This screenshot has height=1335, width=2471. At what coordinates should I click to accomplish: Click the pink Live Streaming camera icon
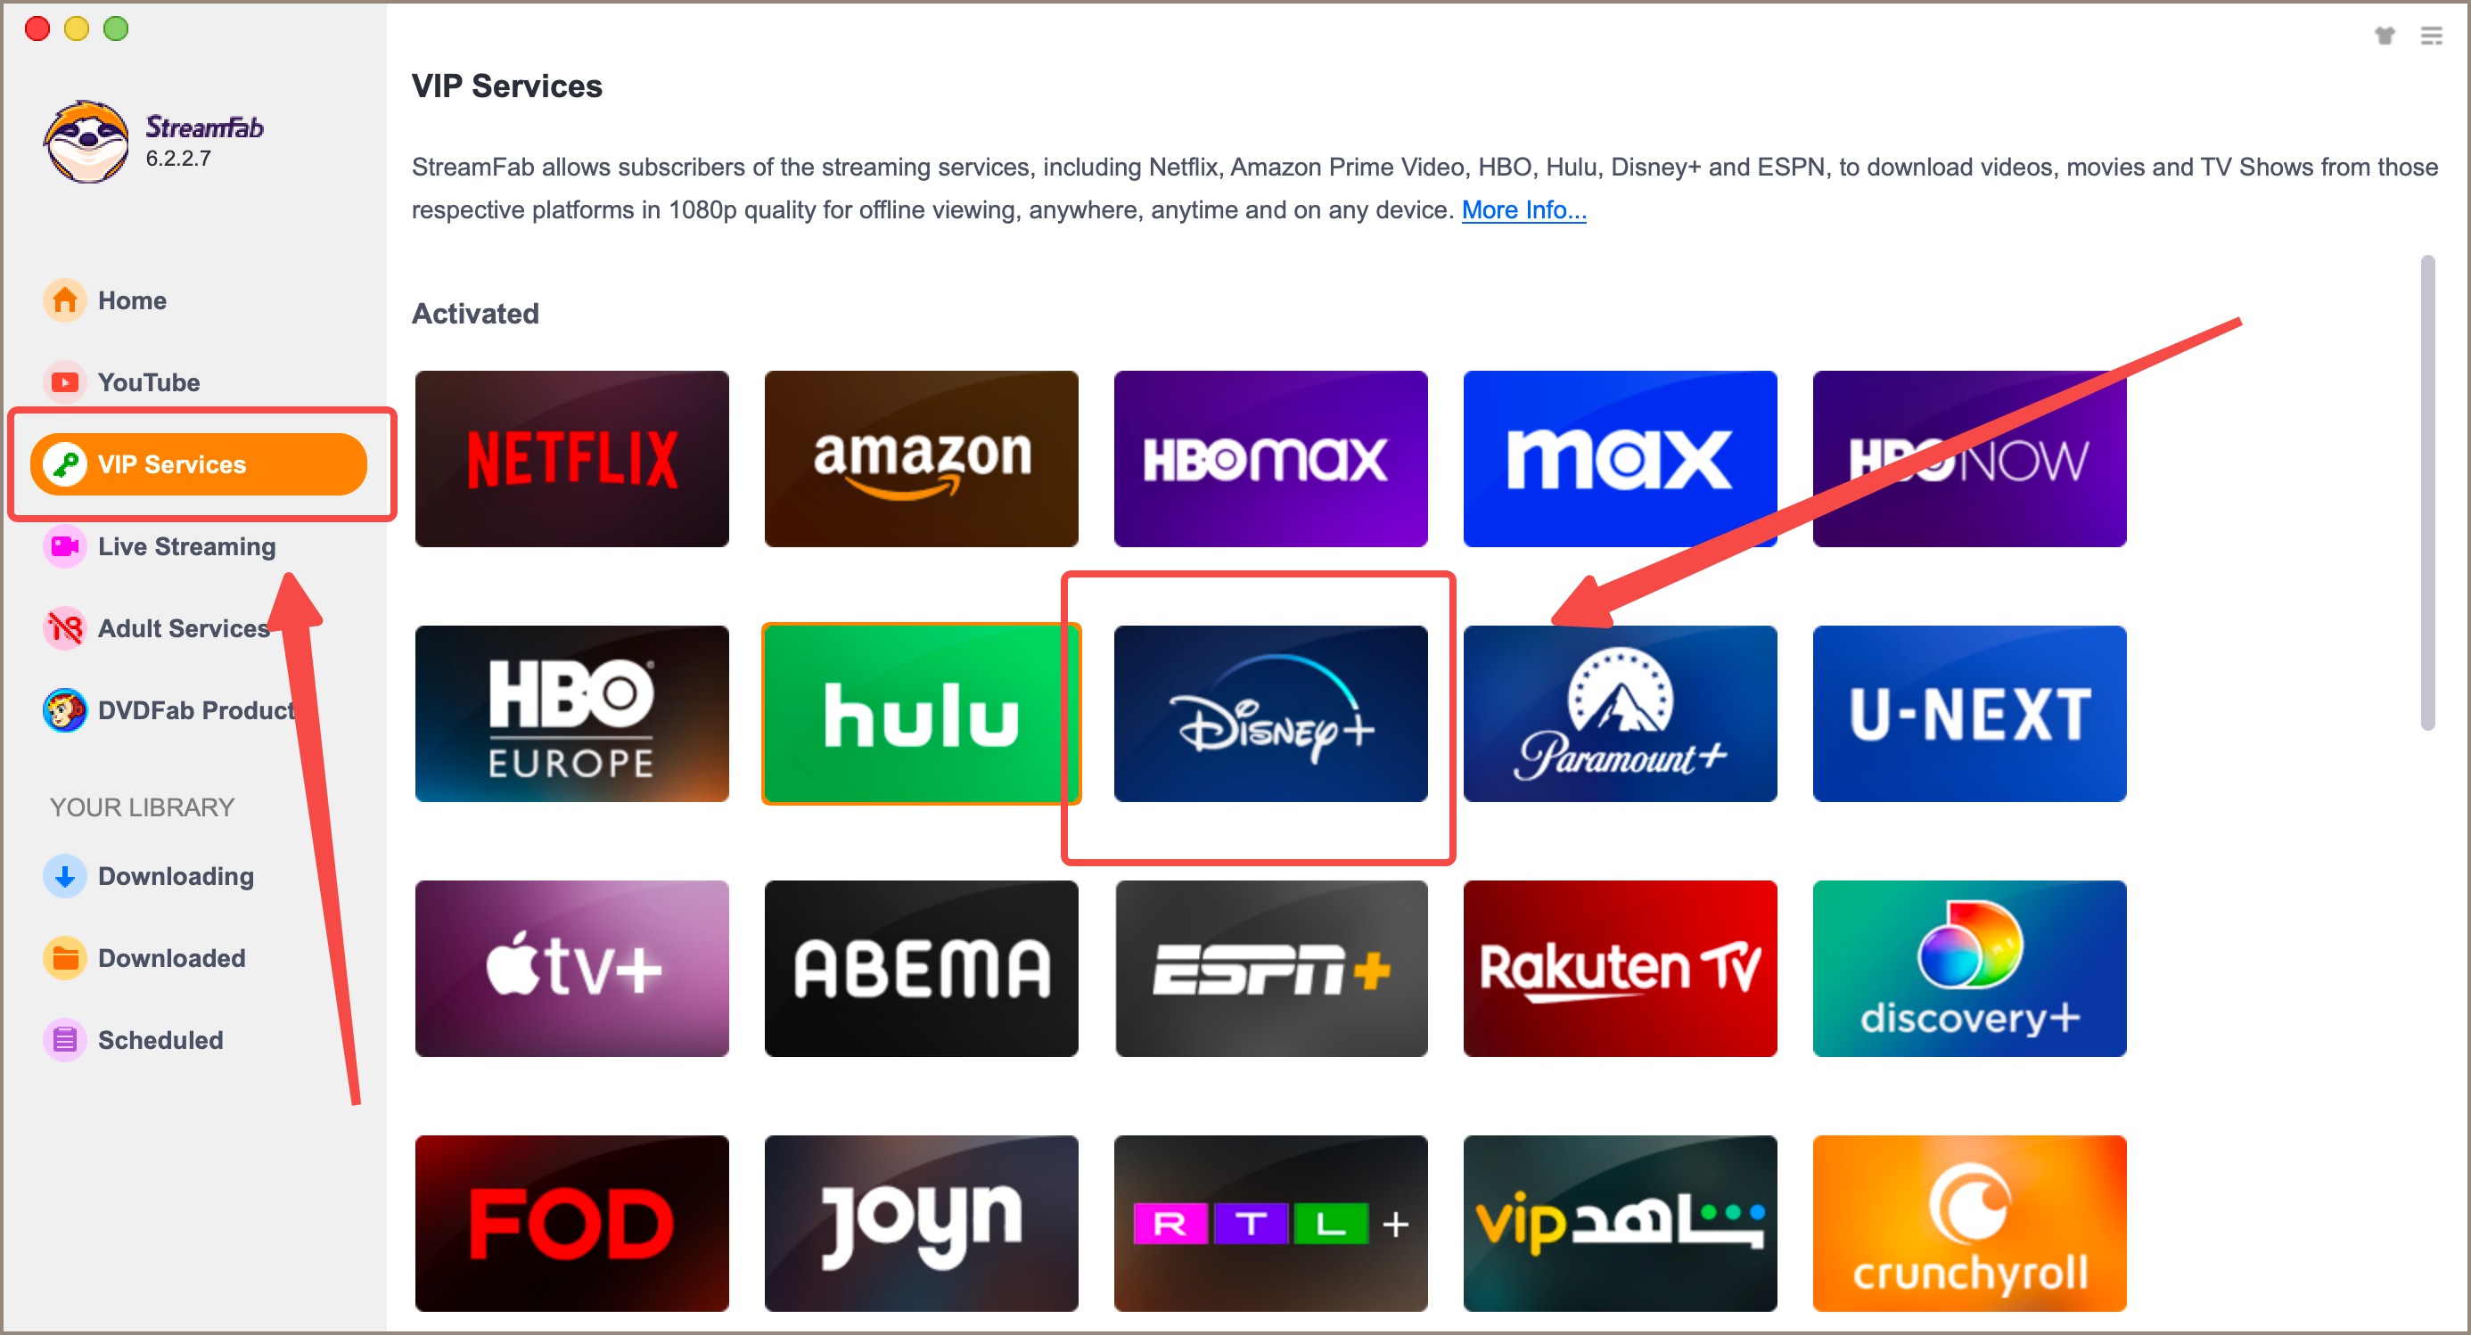tap(64, 545)
